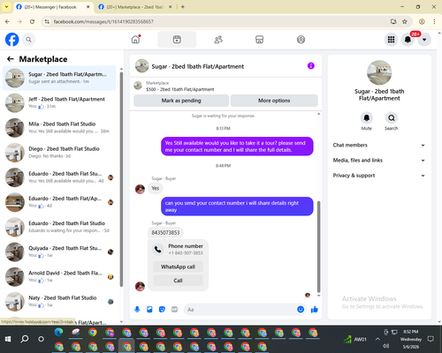The height and width of the screenshot is (353, 442).
Task: Click the Call button under phone number
Action: click(178, 281)
